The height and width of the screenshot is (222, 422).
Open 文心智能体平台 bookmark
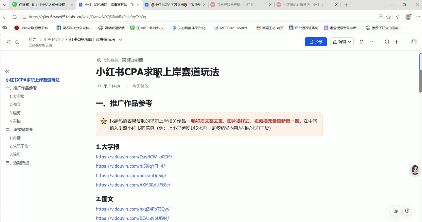(190, 28)
